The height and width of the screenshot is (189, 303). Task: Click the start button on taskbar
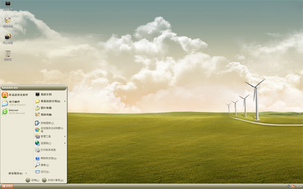(8, 186)
